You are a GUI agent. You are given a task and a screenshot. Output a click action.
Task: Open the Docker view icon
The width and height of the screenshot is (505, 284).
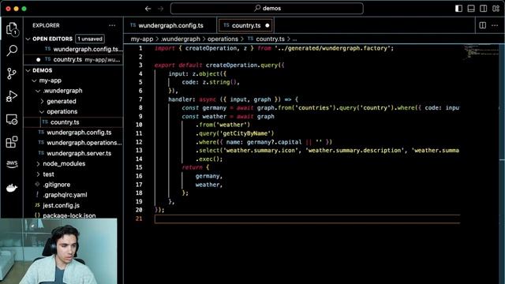[x=12, y=188]
